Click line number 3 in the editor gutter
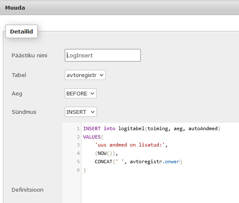 pos(78,145)
